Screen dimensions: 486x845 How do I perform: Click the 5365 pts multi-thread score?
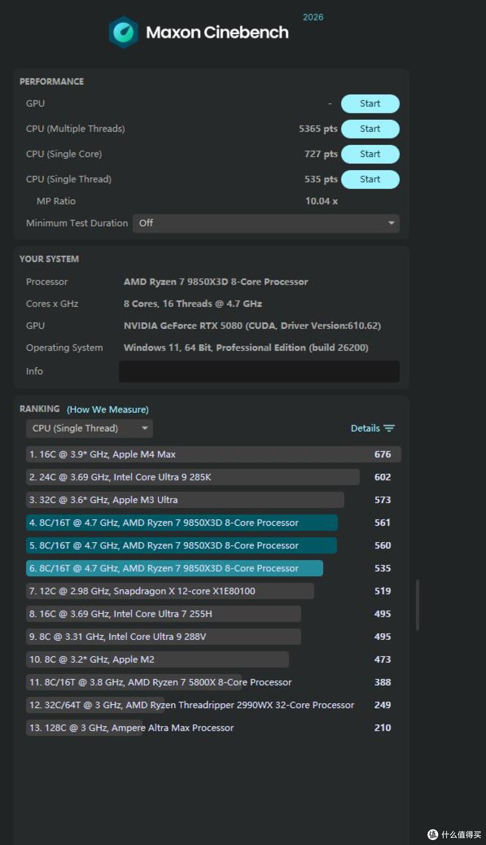(318, 129)
